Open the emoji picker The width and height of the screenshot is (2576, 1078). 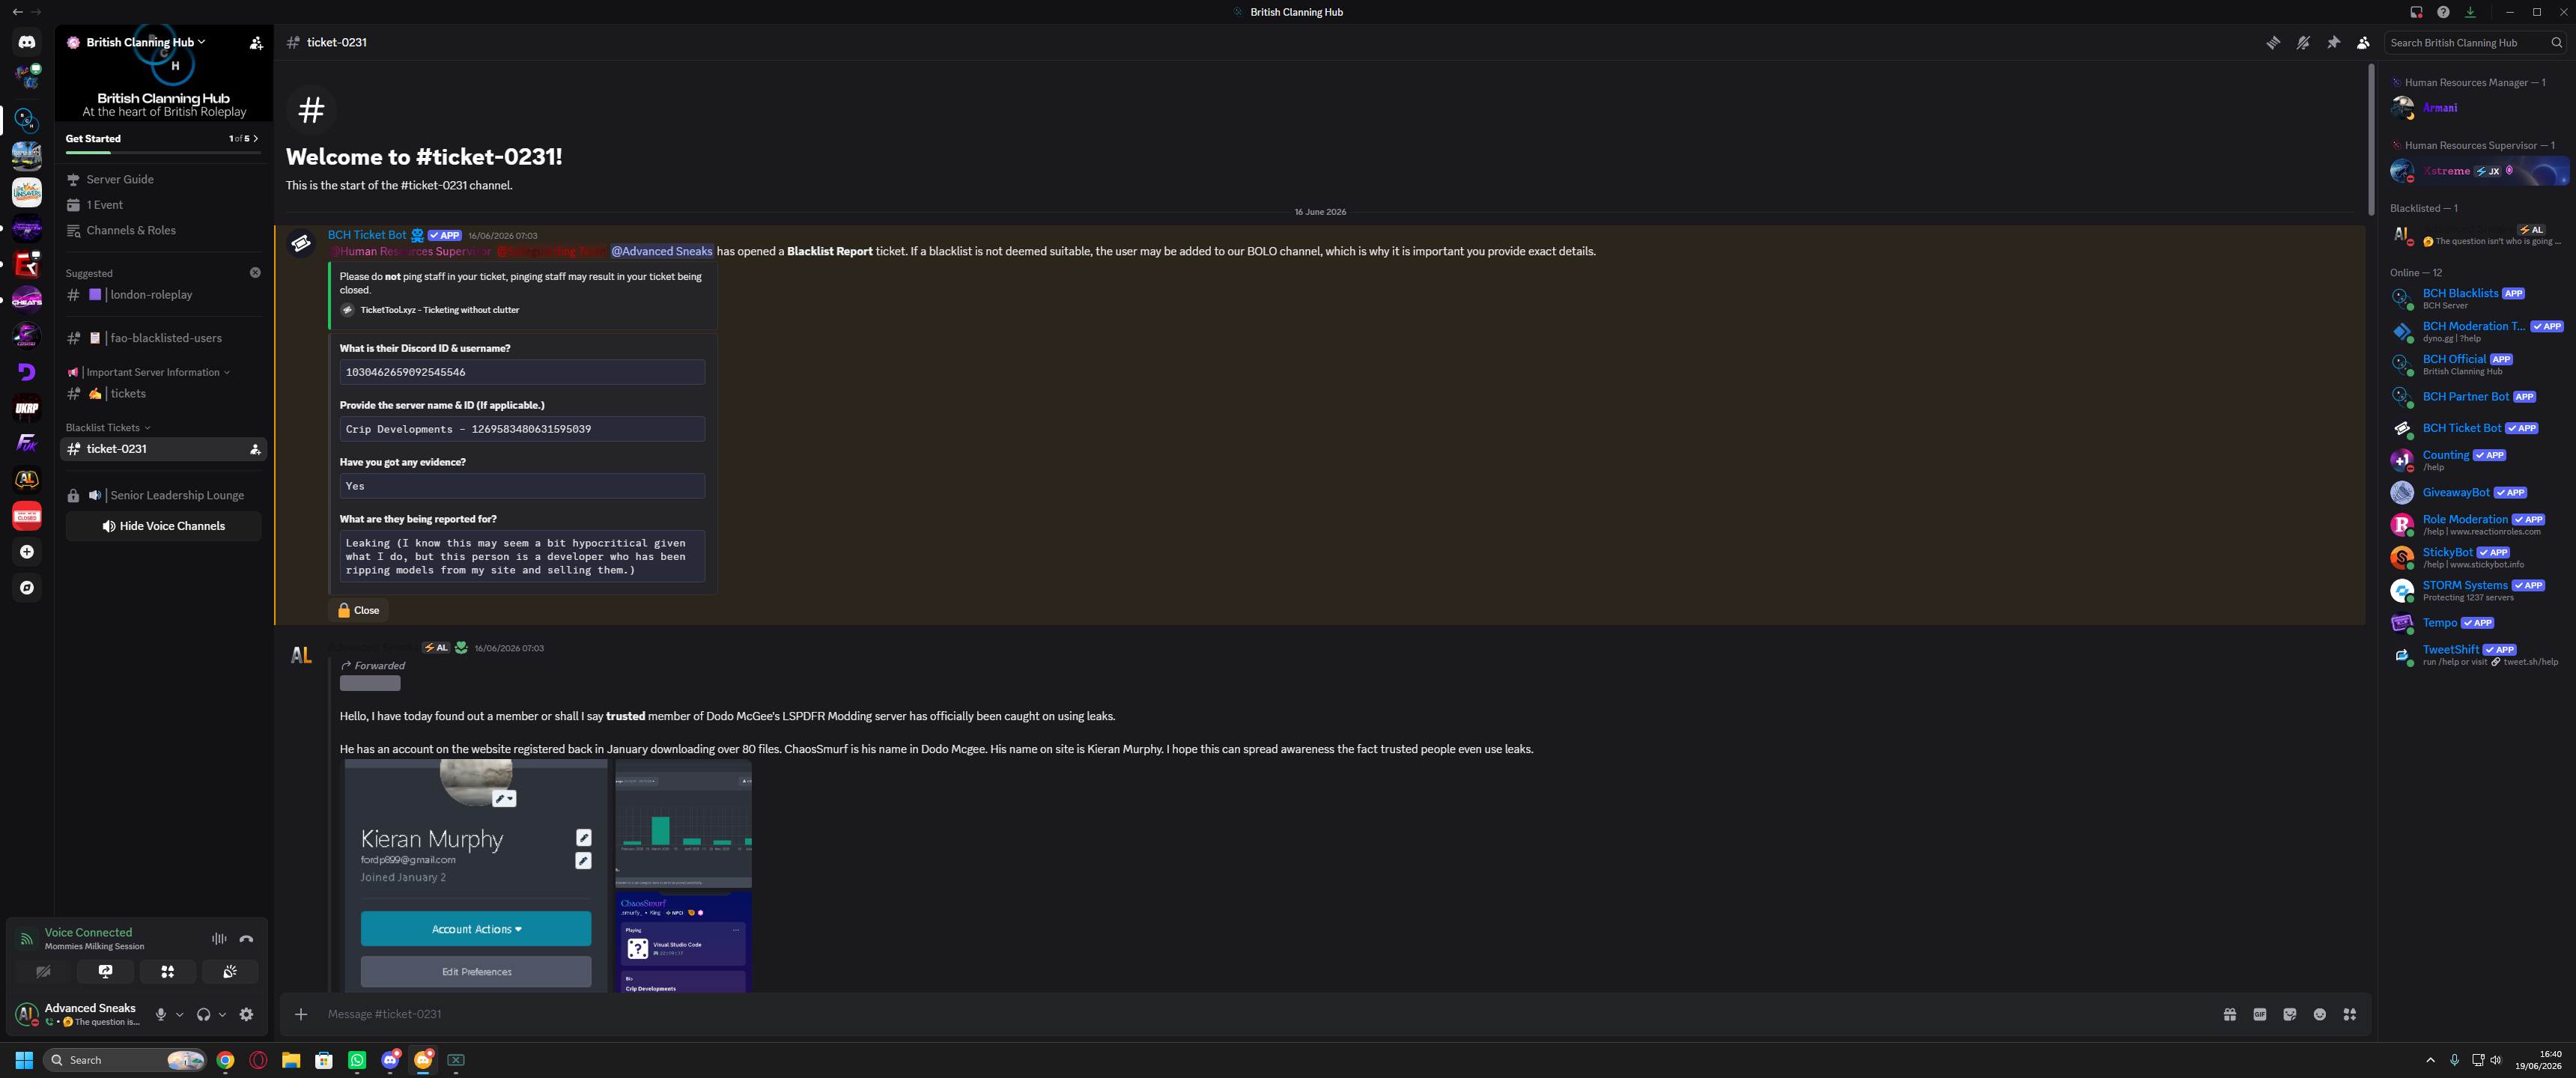click(x=2320, y=1015)
